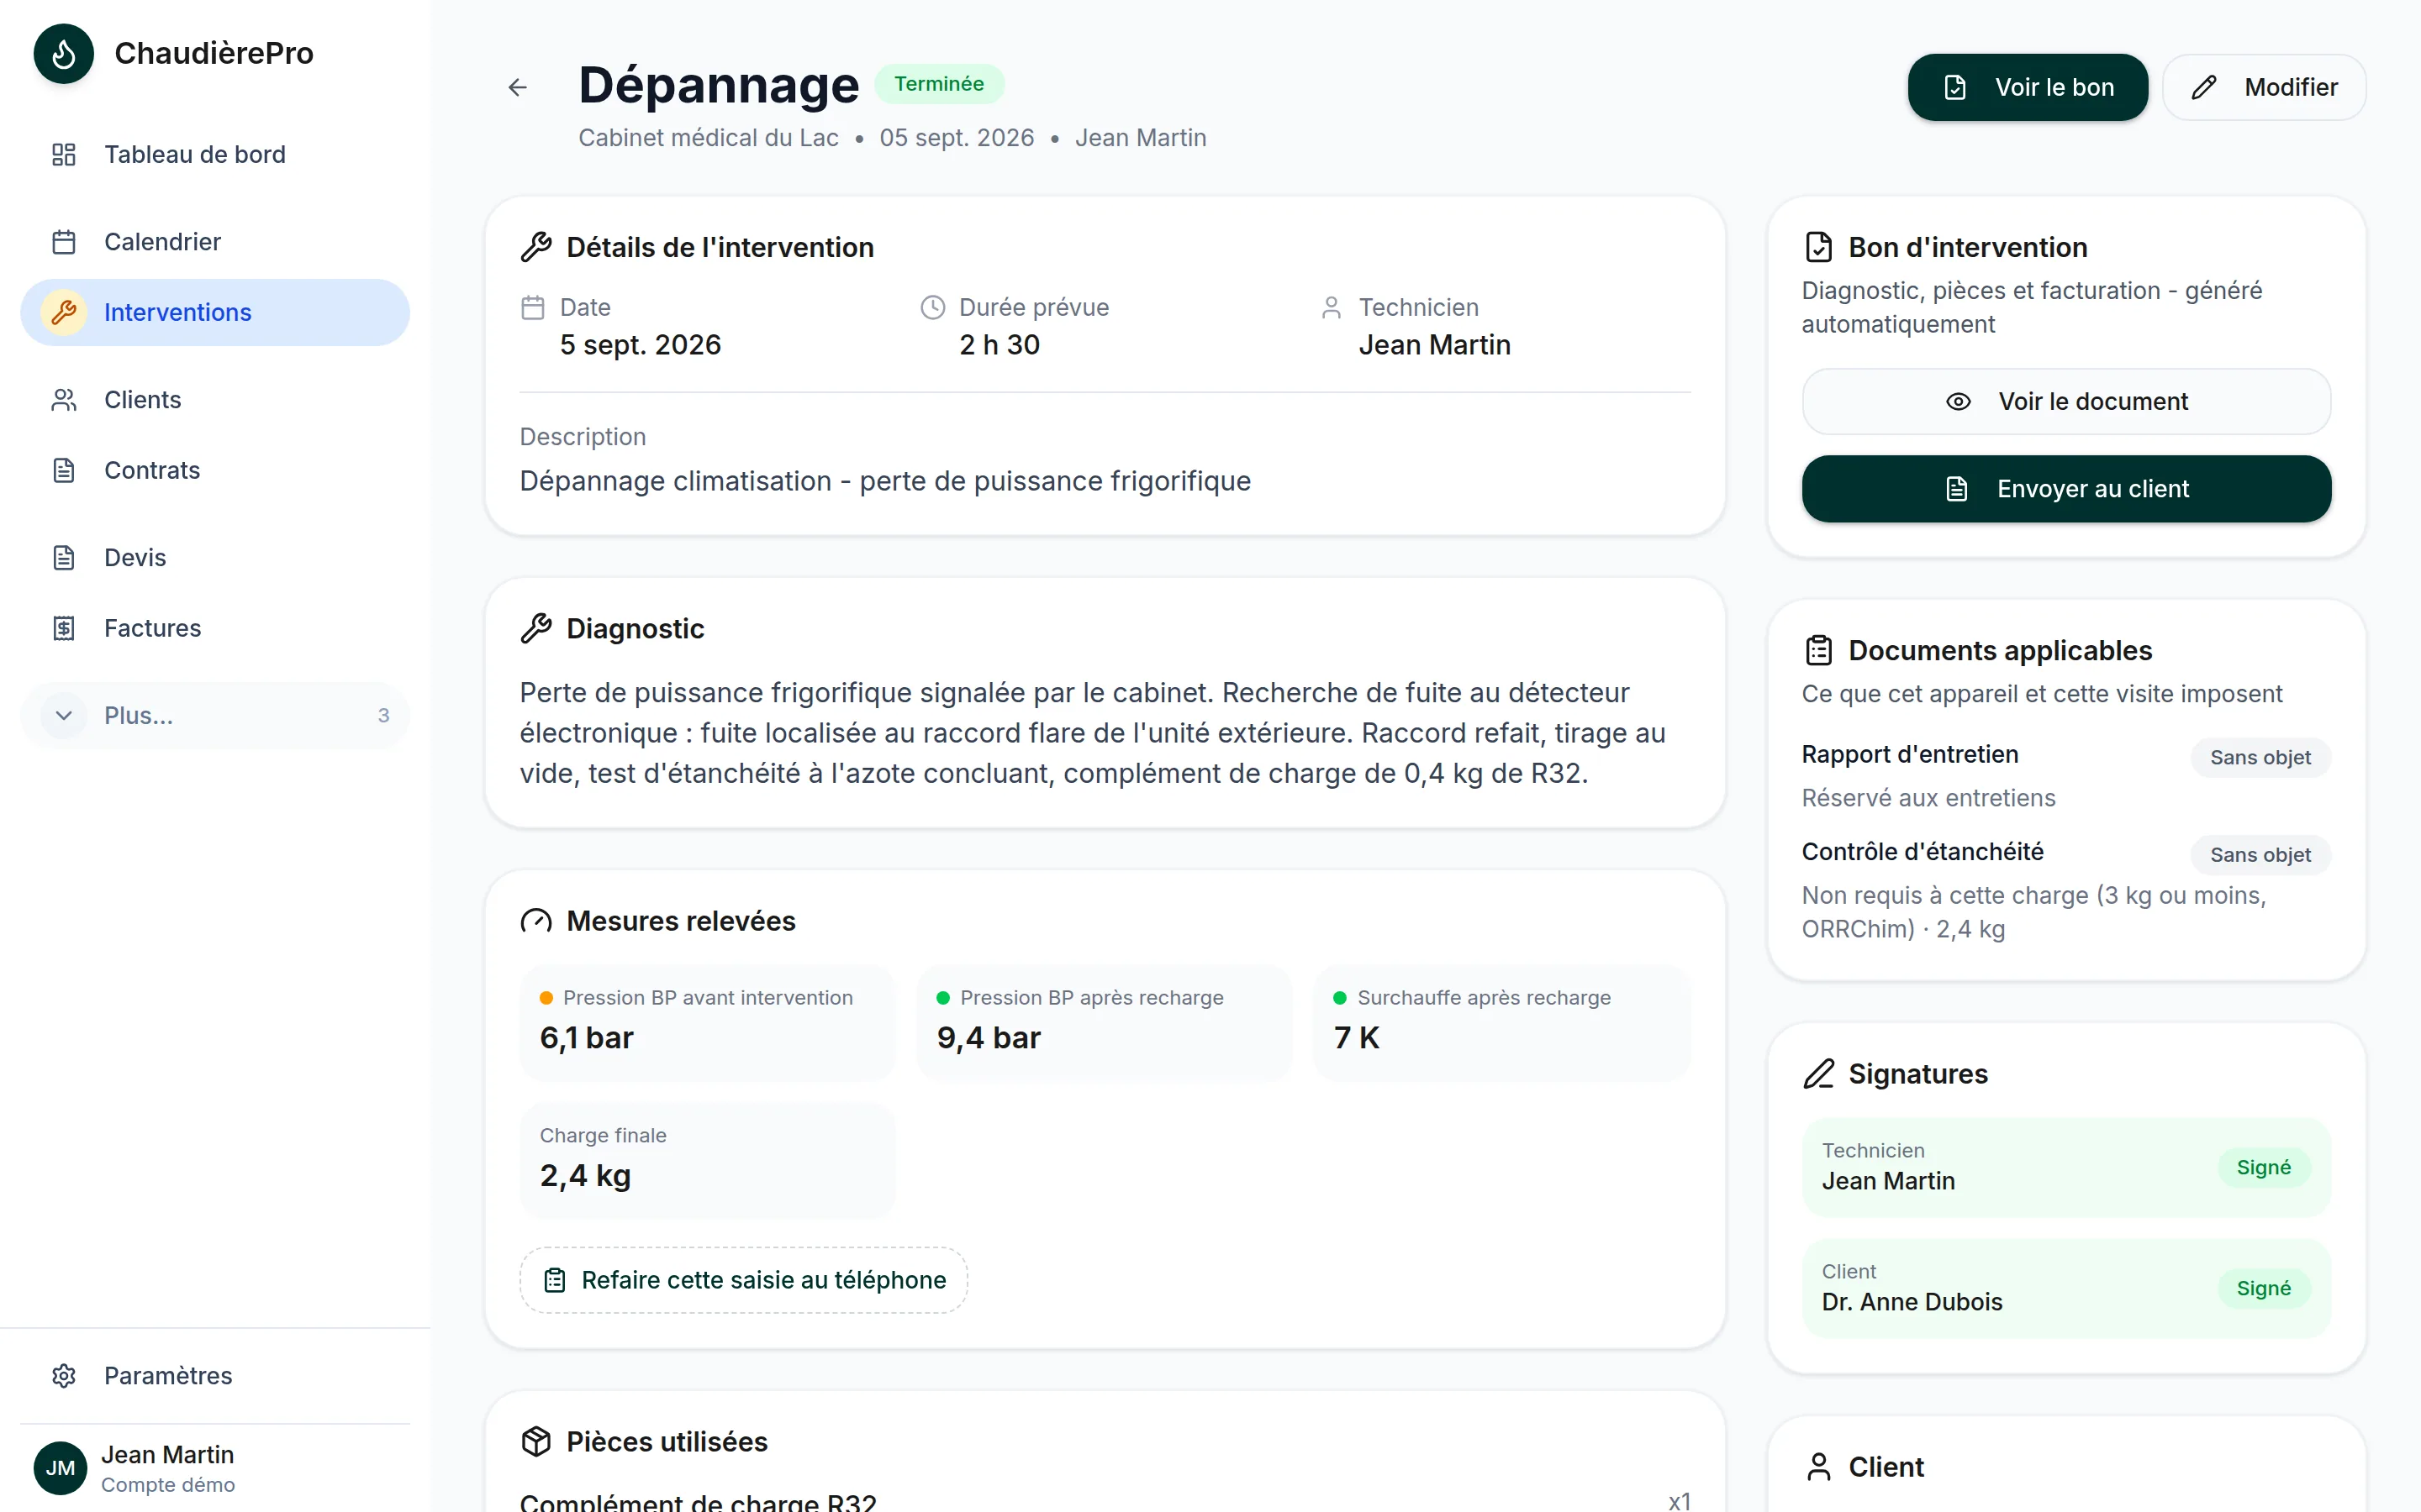Viewport: 2421px width, 1512px height.
Task: Click the Signatures pen icon
Action: (1817, 1074)
